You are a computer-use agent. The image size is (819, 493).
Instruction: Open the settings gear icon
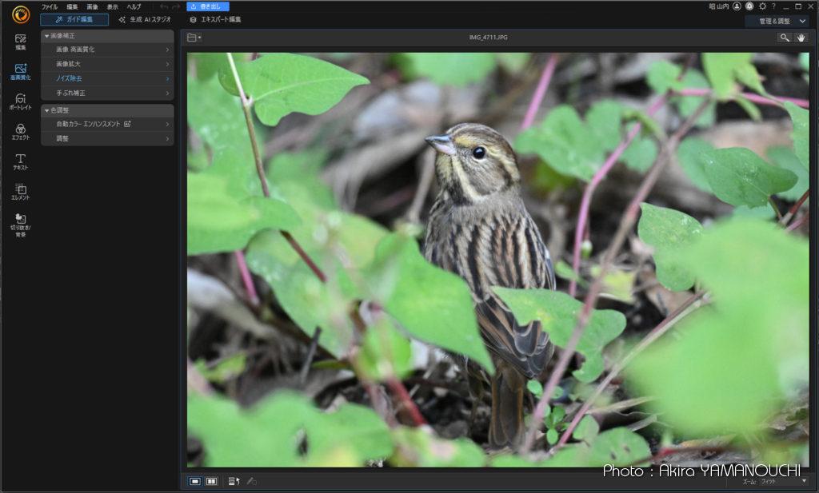coord(762,6)
